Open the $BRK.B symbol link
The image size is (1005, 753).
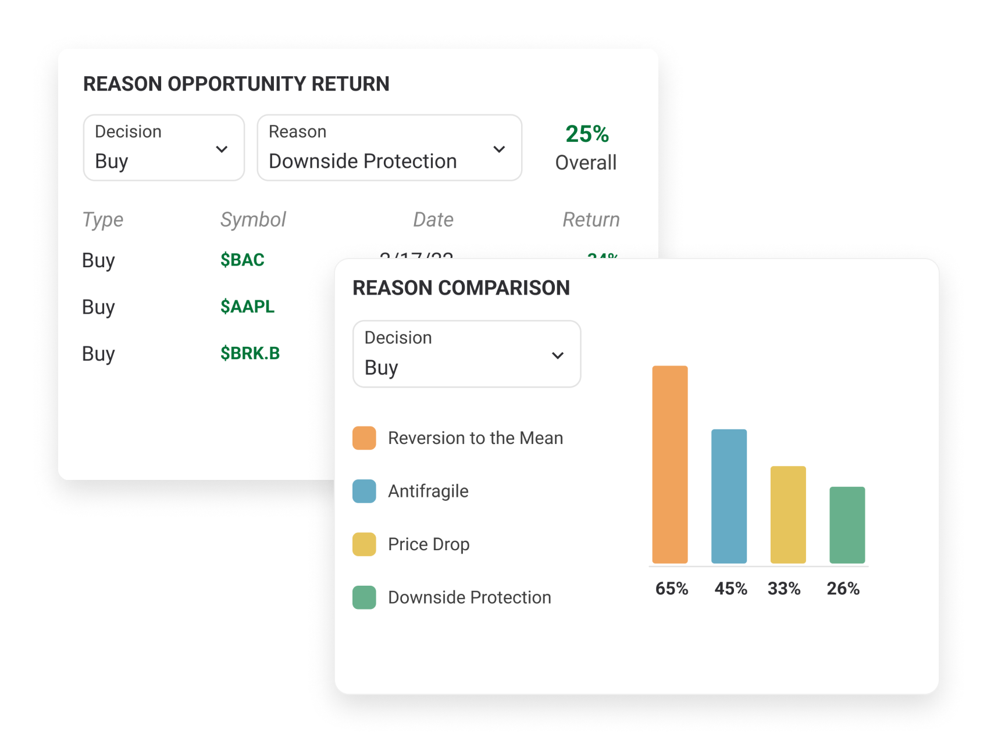click(250, 353)
